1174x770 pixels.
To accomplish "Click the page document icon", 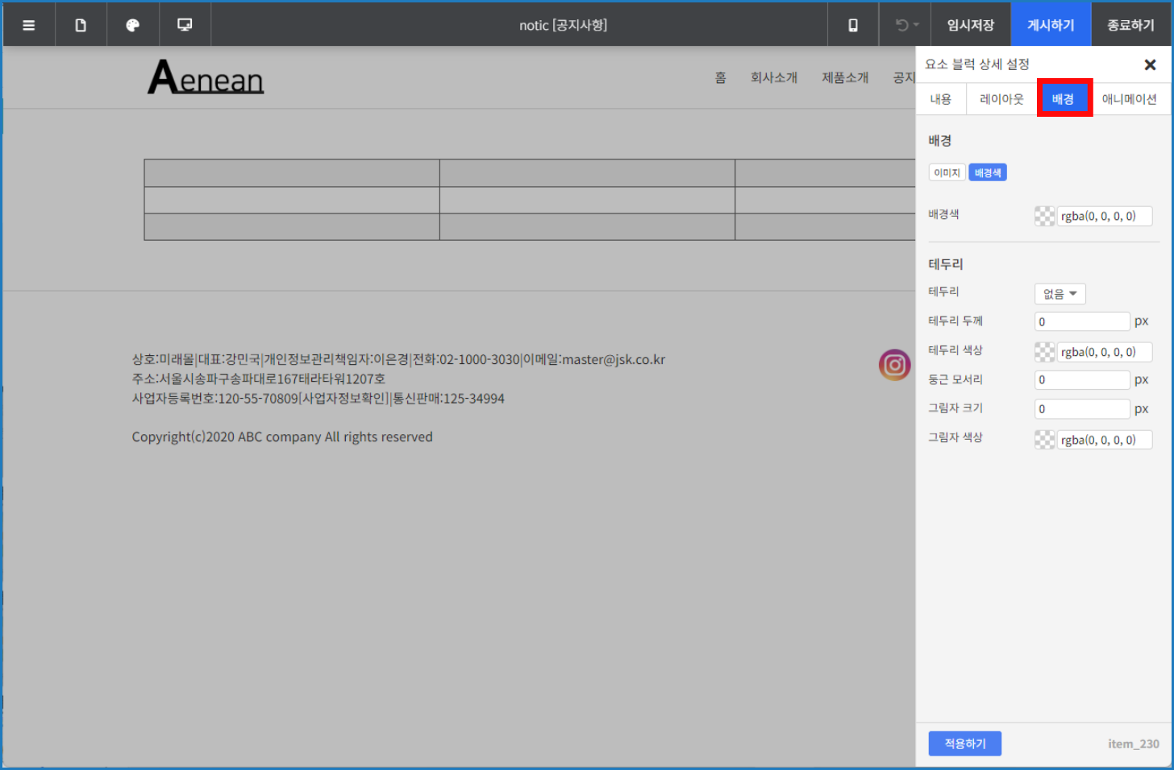I will pyautogui.click(x=81, y=25).
